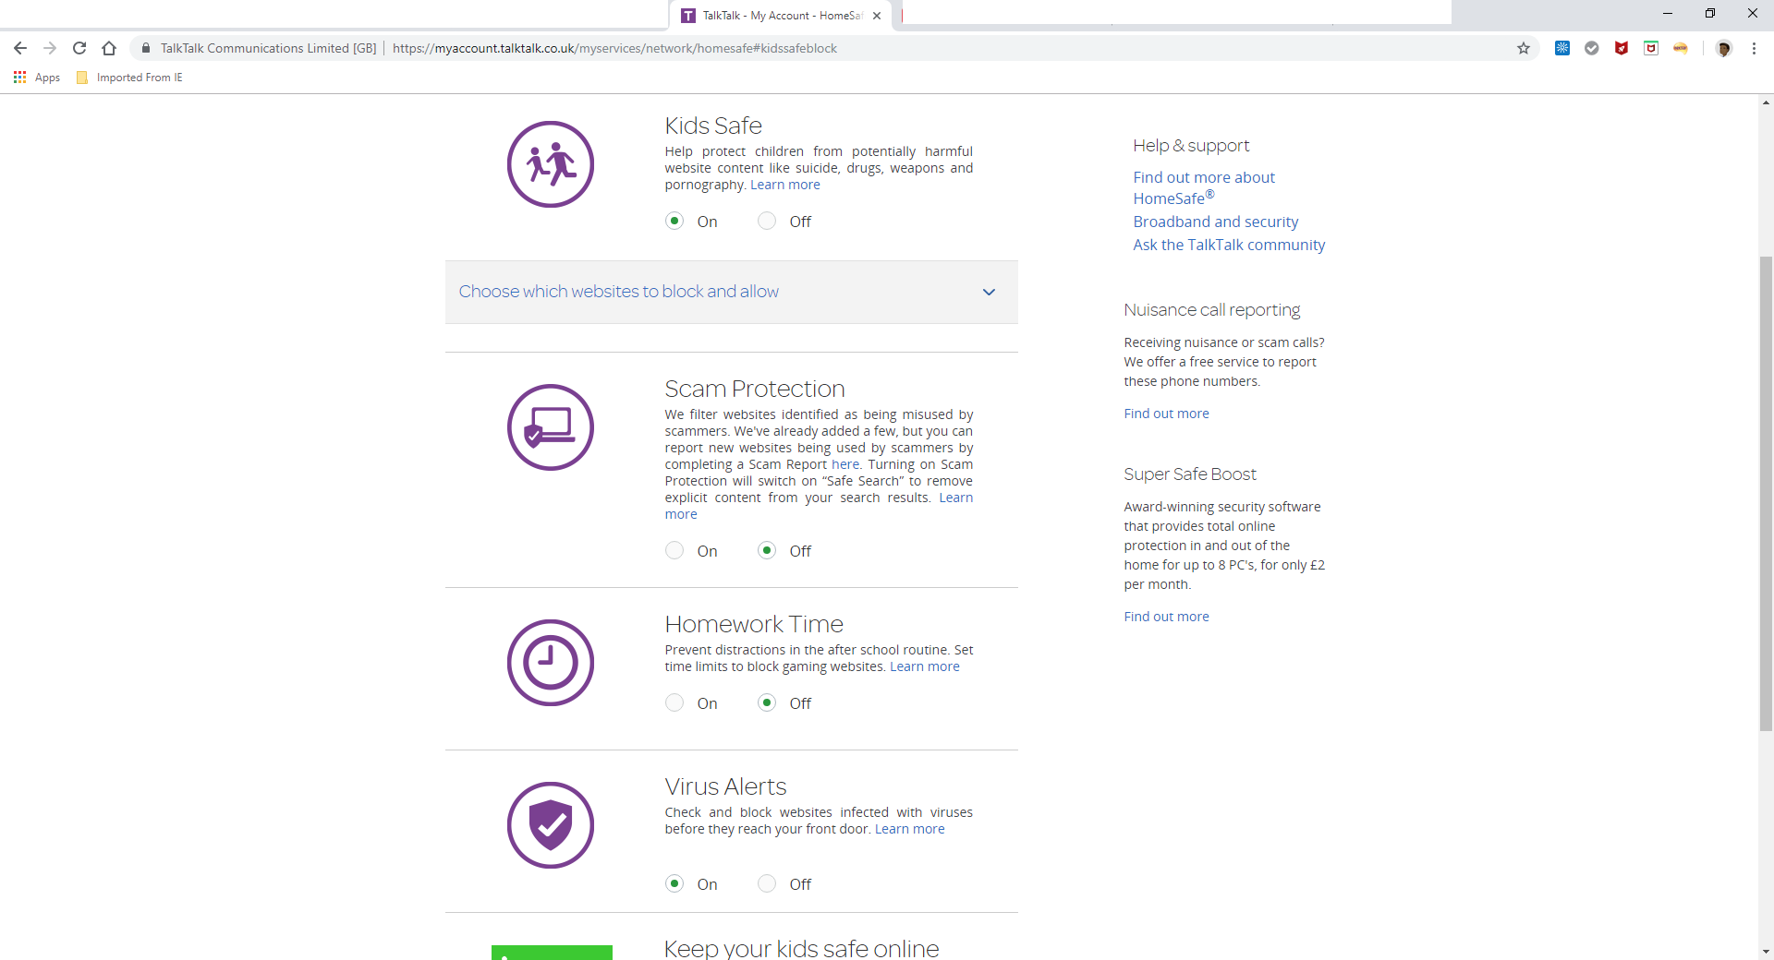This screenshot has width=1774, height=960.
Task: Click the Homework Time clock icon
Action: coord(550,663)
